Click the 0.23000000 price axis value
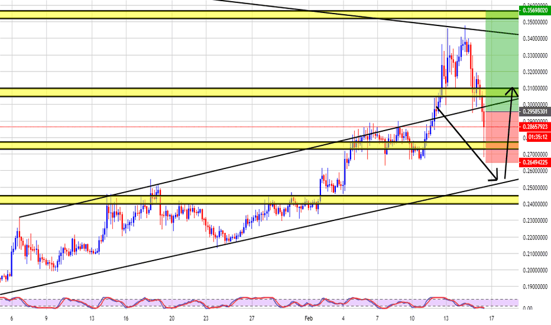This screenshot has height=325, width=551. (x=535, y=220)
